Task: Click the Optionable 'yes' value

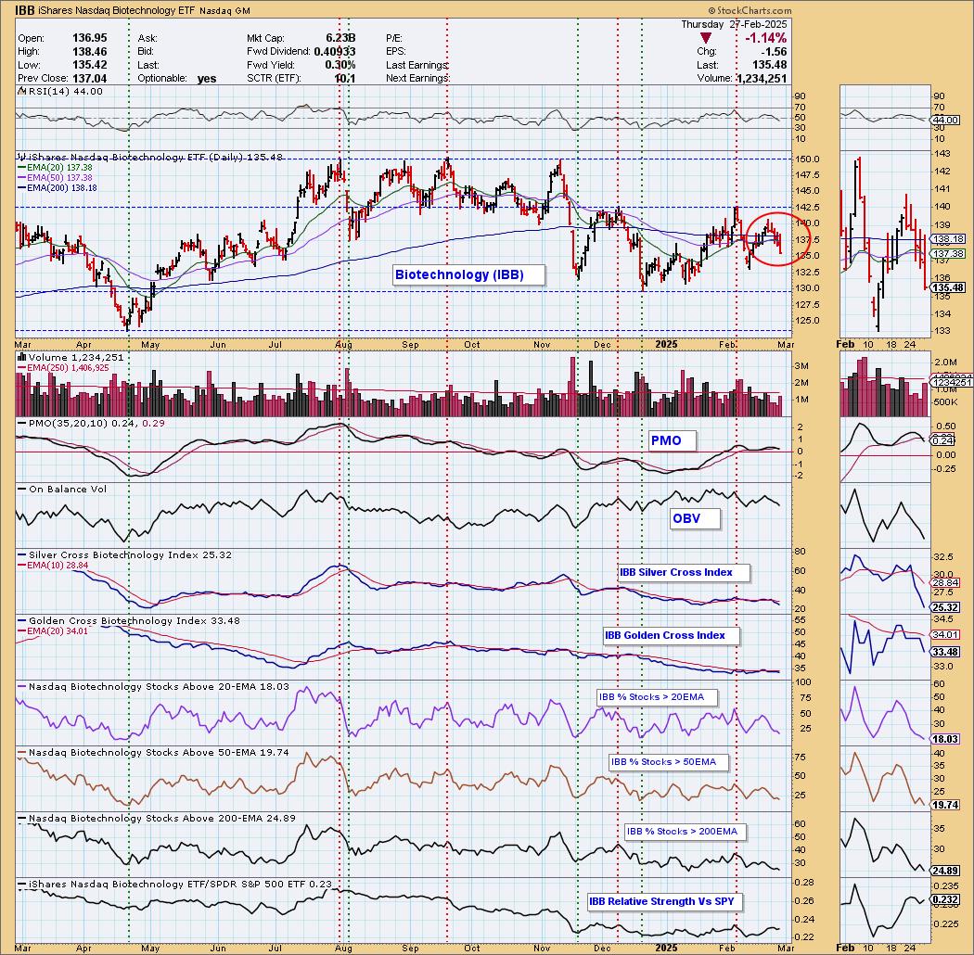Action: (x=207, y=78)
